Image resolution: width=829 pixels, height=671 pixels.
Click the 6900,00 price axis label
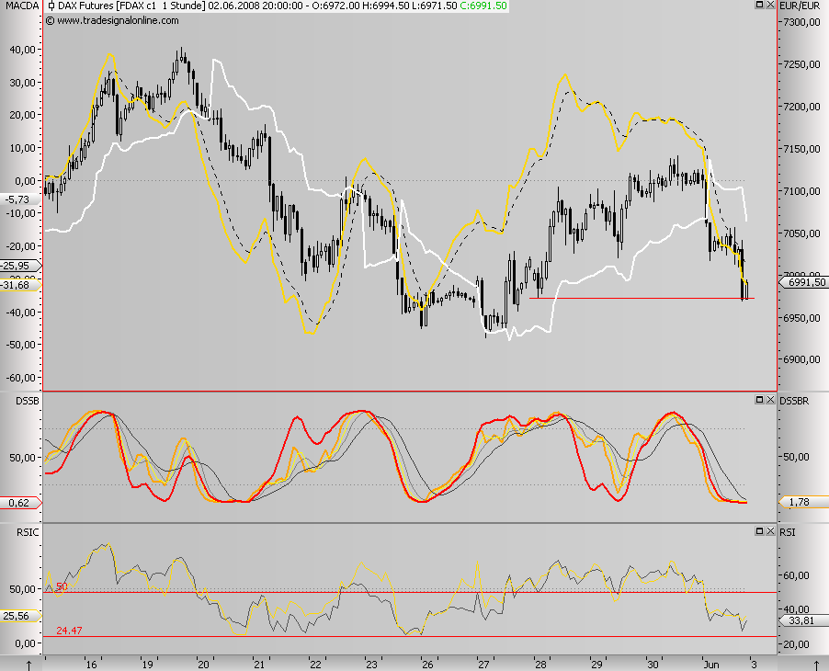click(x=801, y=359)
